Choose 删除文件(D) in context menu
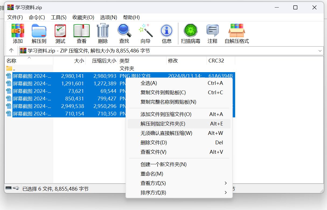327x210 pixels. (x=179, y=142)
